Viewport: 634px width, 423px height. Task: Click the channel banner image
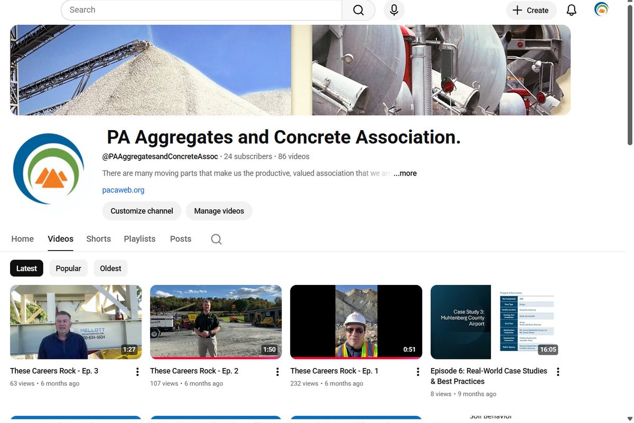point(290,70)
